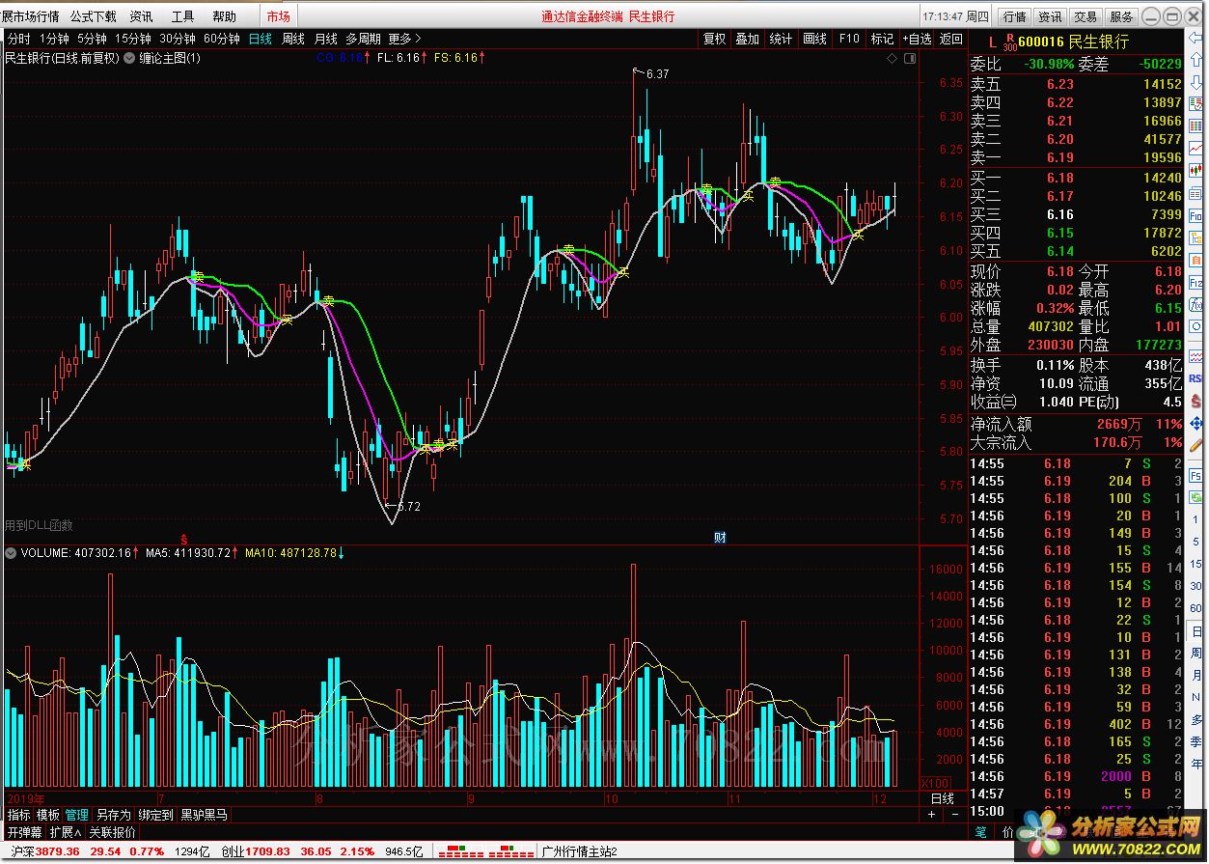The height and width of the screenshot is (864, 1209).
Task: Collapse the VOLUME indicator header arrow
Action: (x=10, y=553)
